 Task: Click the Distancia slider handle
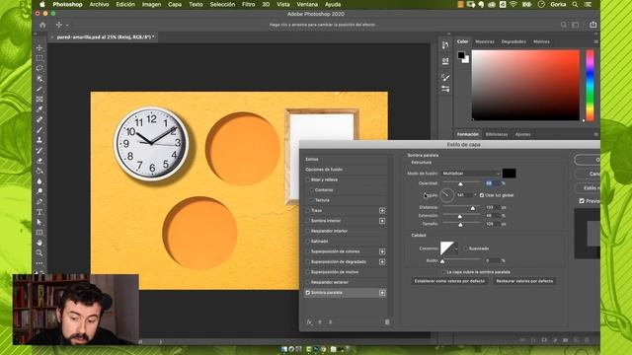(x=472, y=208)
